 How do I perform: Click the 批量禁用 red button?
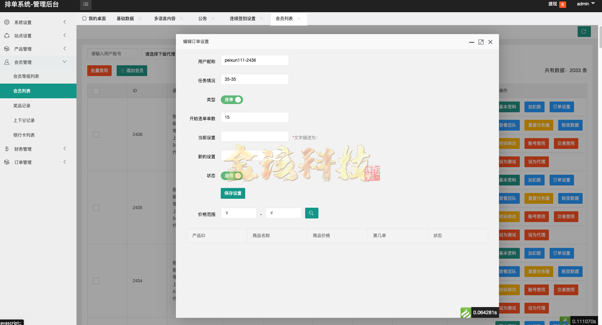[99, 70]
